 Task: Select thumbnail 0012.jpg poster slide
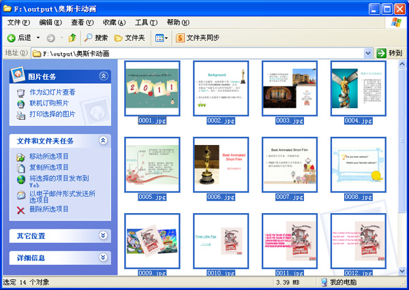[x=358, y=241]
